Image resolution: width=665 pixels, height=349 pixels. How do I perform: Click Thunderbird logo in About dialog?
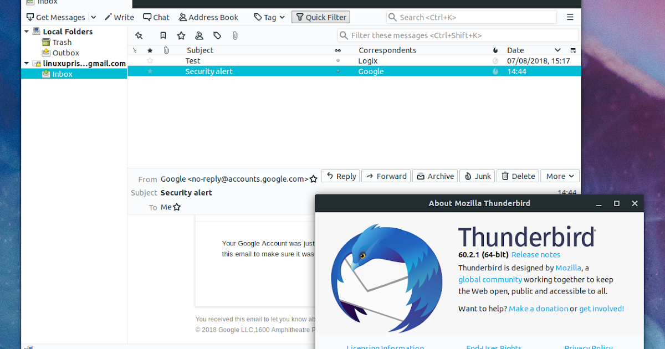pyautogui.click(x=387, y=278)
